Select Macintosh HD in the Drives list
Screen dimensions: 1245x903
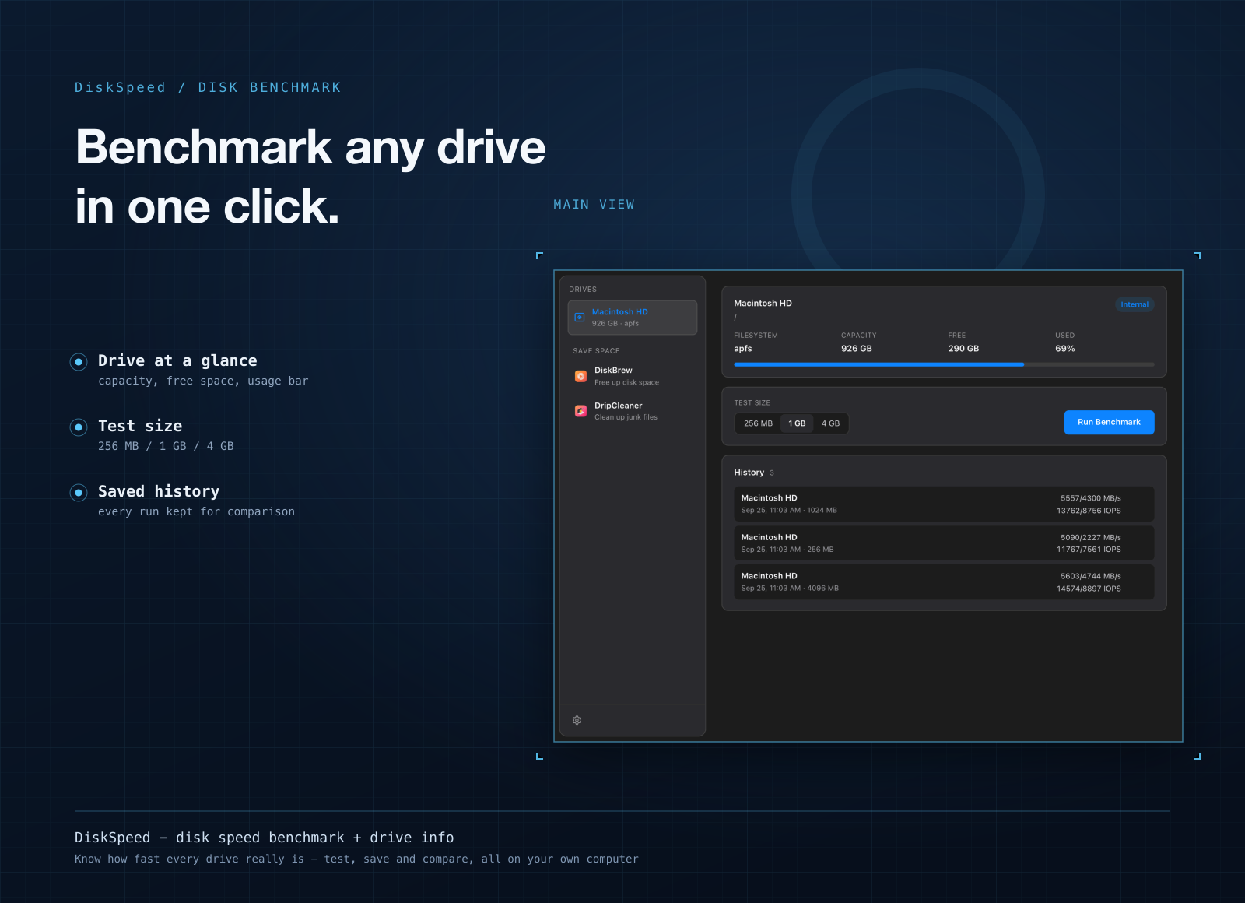633,318
